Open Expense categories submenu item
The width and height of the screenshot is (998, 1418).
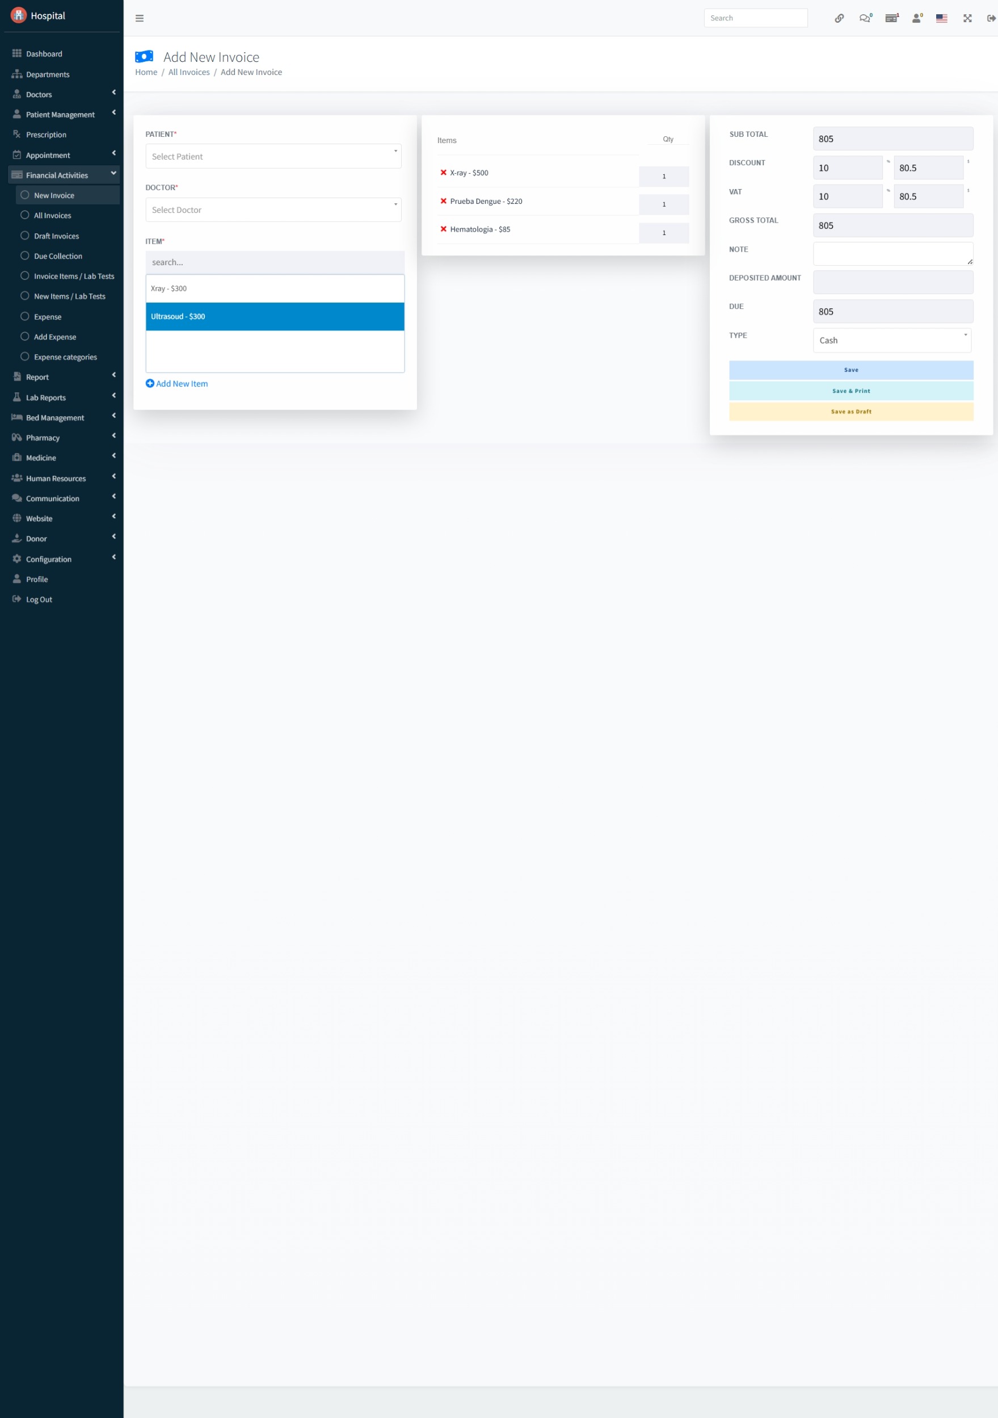coord(68,357)
